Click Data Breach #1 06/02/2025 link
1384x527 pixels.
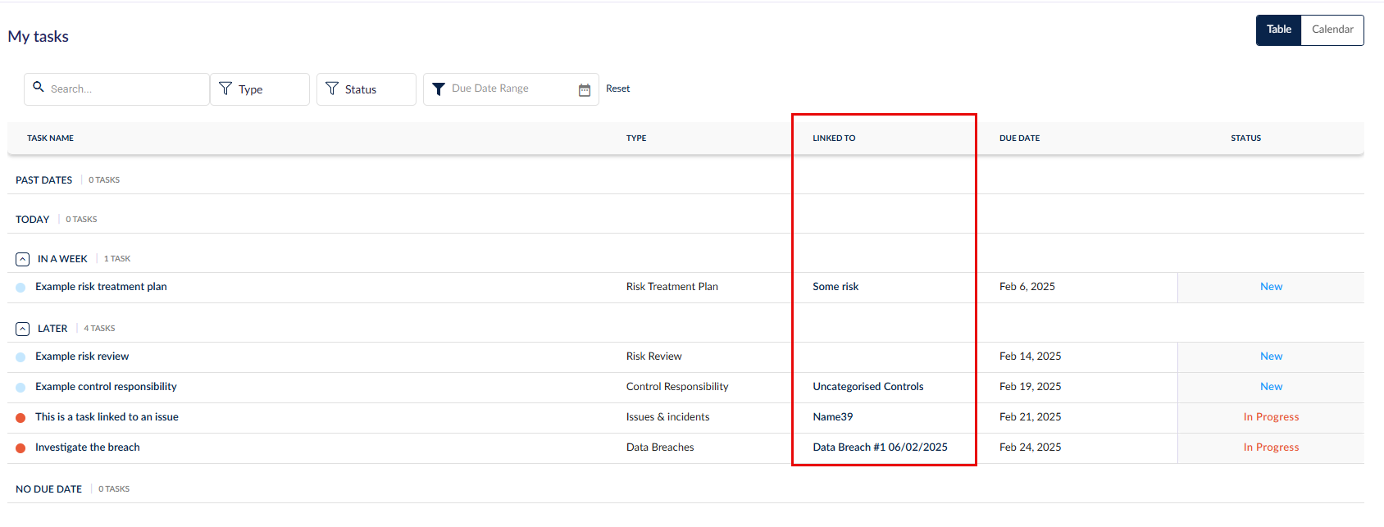pyautogui.click(x=880, y=447)
